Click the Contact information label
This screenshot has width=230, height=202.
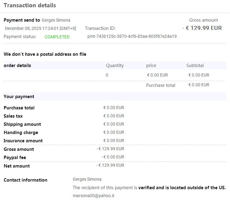coord(25,180)
